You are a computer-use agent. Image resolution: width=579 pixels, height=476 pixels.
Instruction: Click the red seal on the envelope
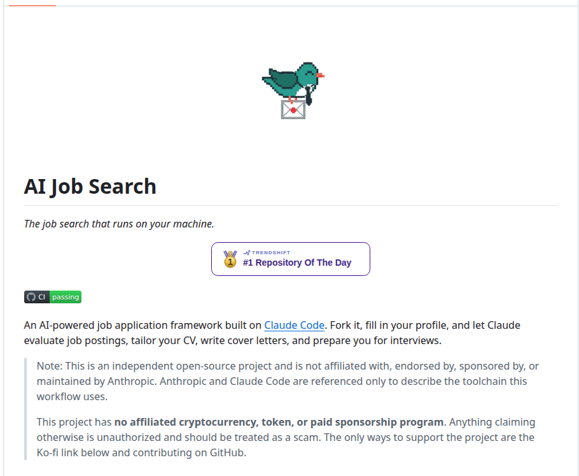[x=293, y=110]
